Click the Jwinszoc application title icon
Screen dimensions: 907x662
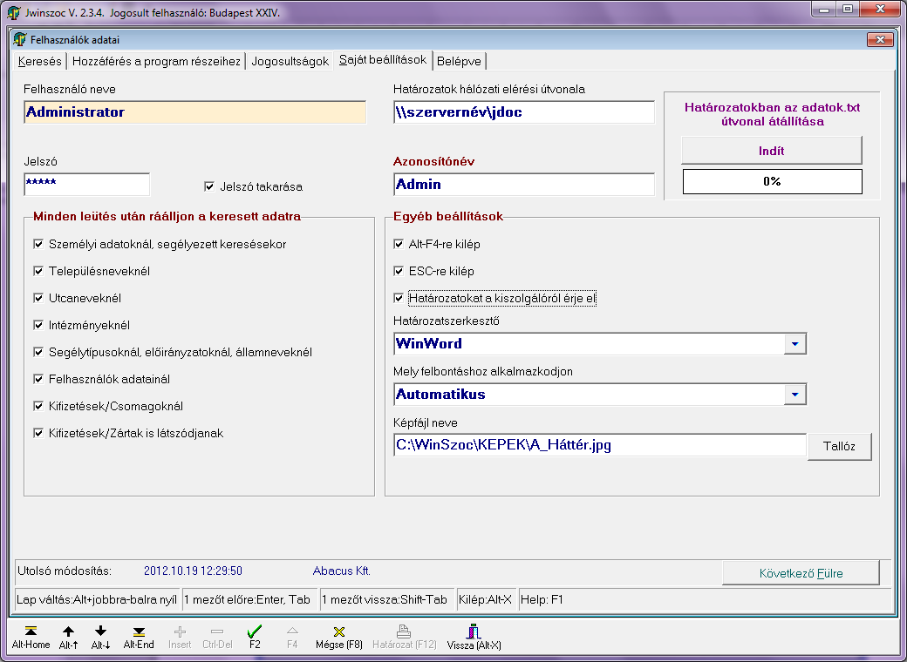point(14,12)
